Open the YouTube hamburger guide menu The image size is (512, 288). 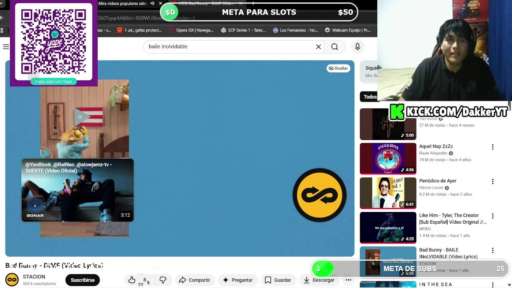click(x=6, y=47)
